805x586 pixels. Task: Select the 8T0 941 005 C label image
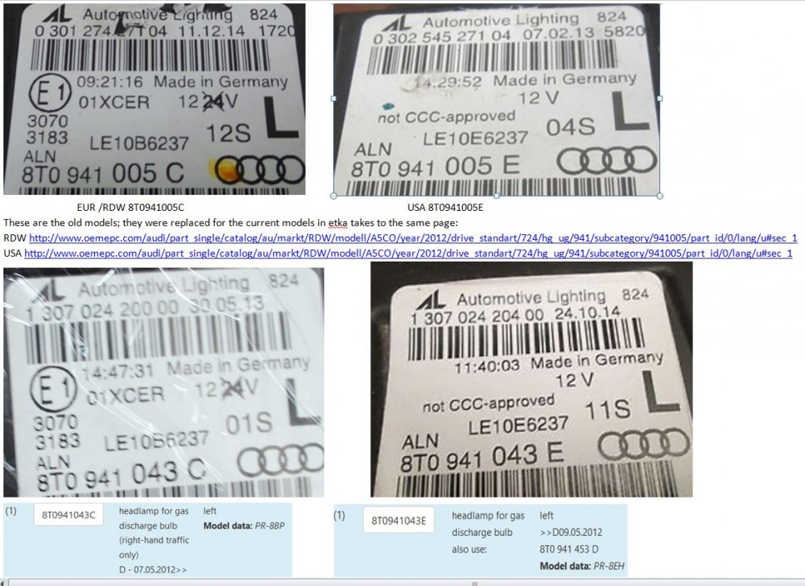tap(155, 99)
